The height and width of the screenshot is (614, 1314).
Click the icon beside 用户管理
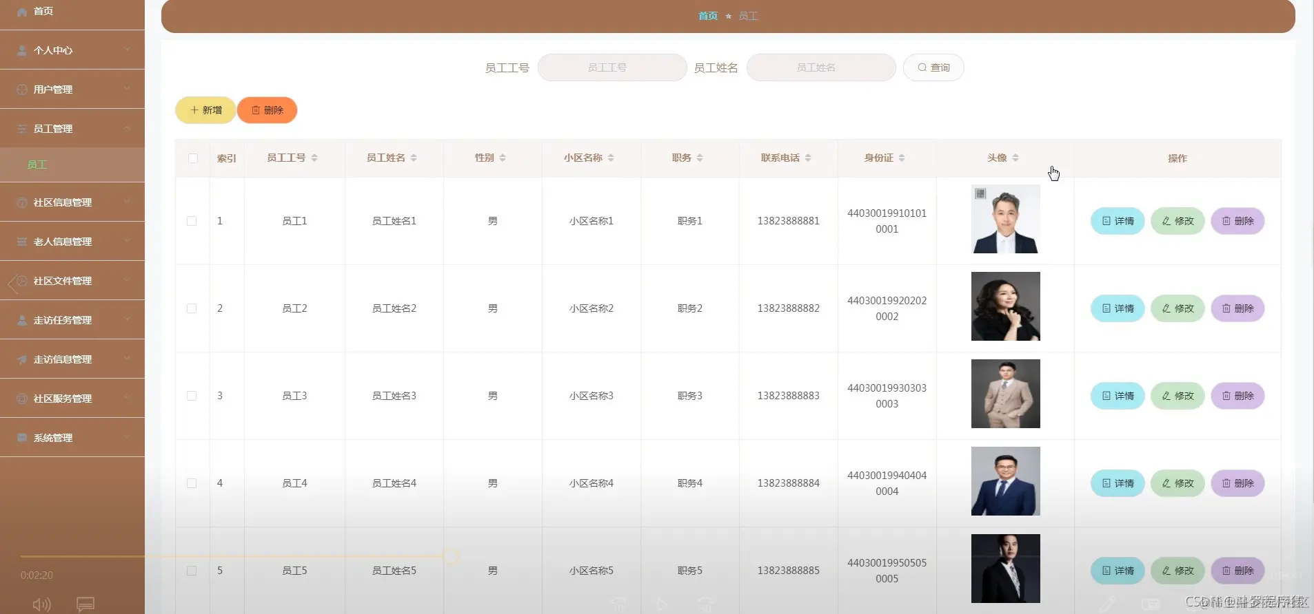tap(22, 89)
